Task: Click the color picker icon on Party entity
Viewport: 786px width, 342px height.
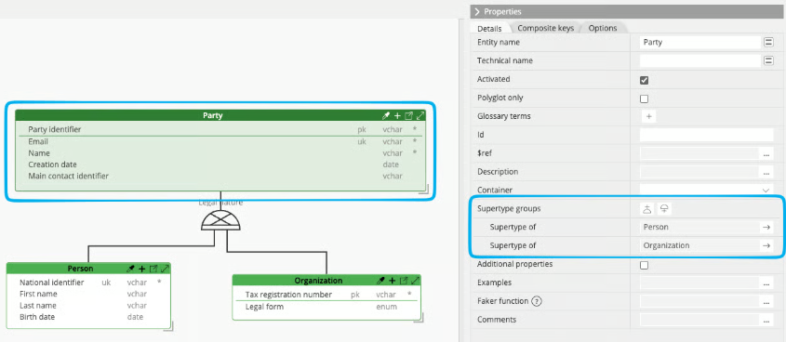Action: (386, 115)
